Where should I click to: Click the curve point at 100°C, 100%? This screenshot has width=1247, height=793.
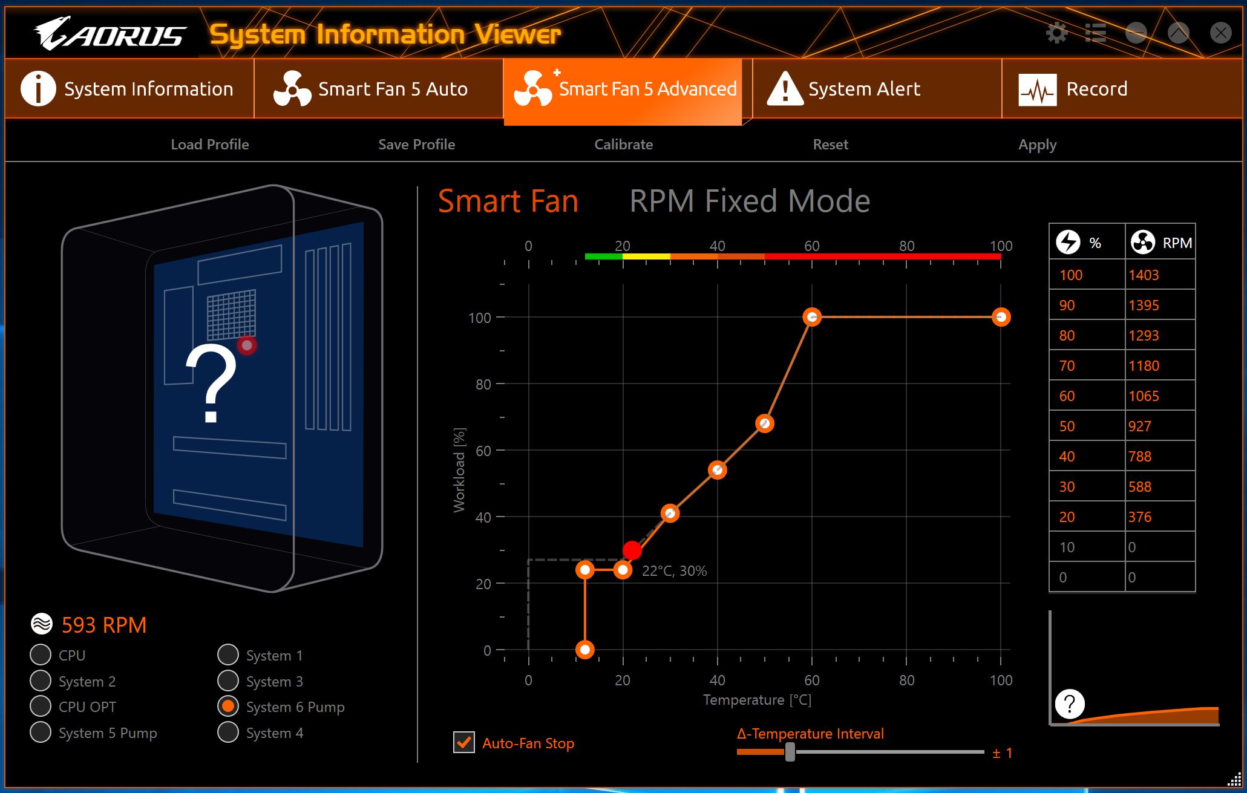tap(1001, 317)
